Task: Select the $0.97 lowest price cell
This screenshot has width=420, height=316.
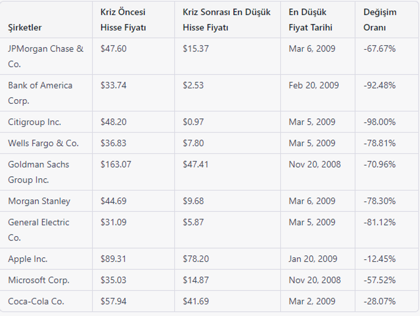Action: pyautogui.click(x=193, y=122)
